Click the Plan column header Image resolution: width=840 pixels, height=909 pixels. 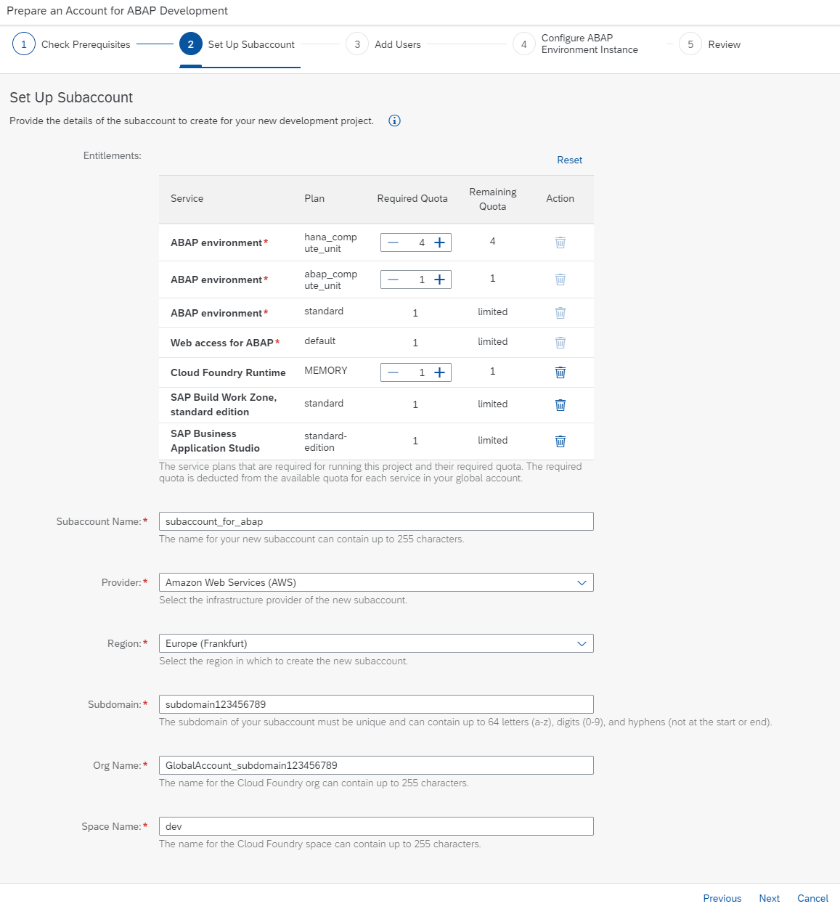point(314,198)
